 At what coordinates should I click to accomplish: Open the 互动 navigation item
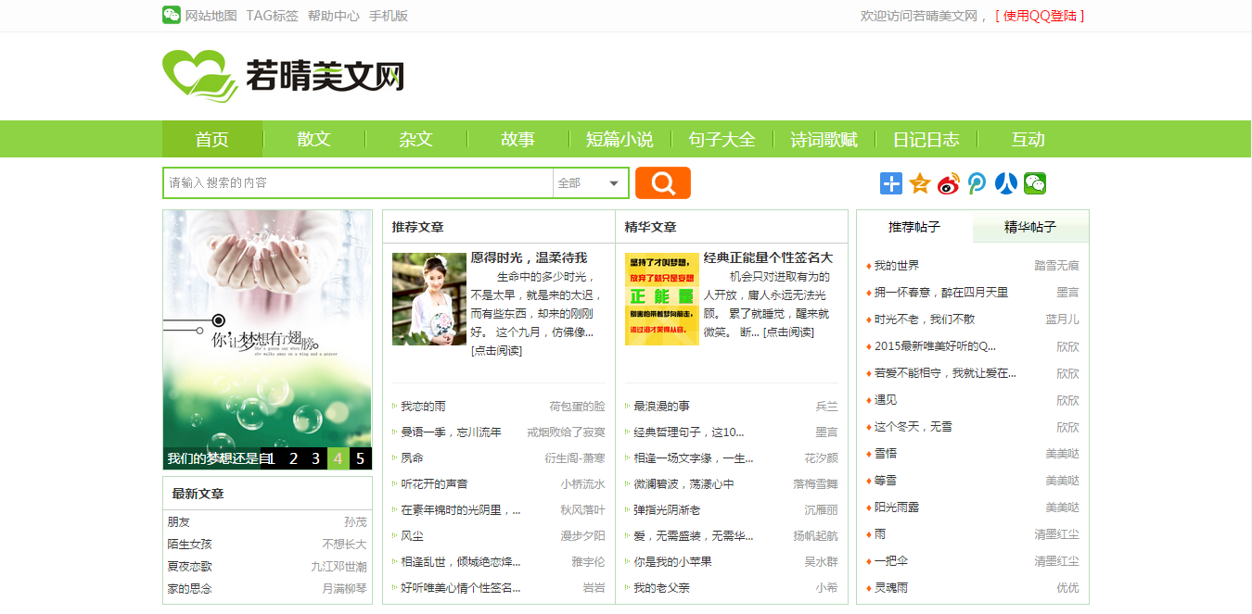(1028, 139)
